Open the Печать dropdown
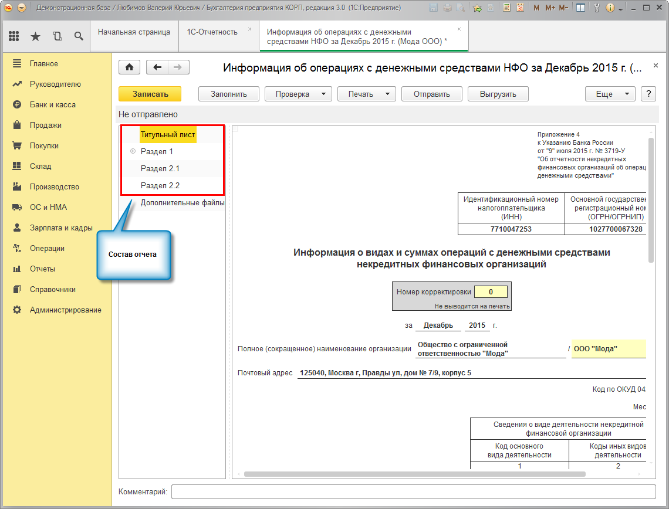The height and width of the screenshot is (509, 669). (x=366, y=94)
